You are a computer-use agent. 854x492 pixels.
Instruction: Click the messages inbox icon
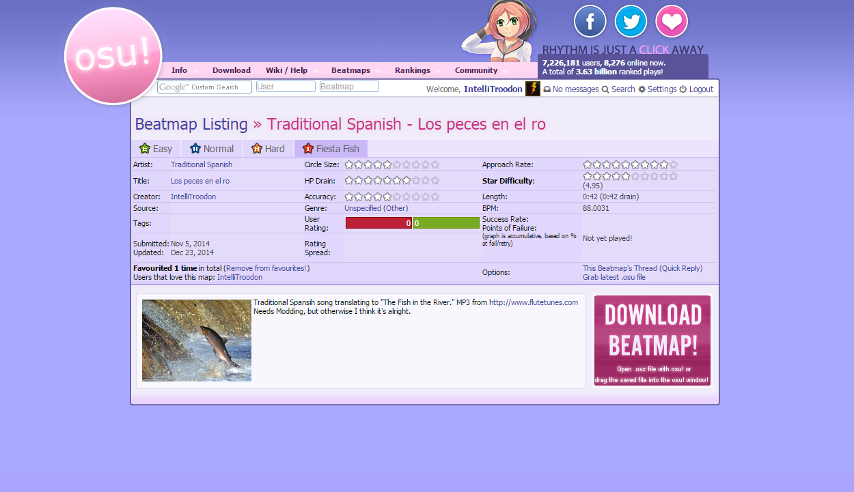547,89
